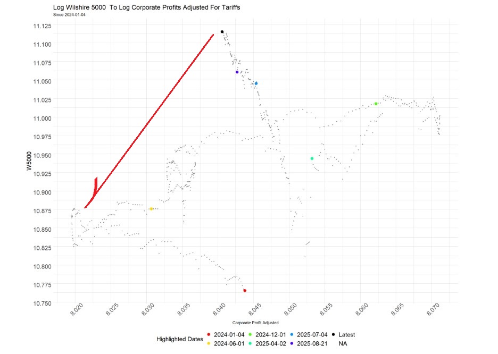Click the y-axis tick 10.900
Viewport: 498px width, 354px height.
(x=42, y=192)
